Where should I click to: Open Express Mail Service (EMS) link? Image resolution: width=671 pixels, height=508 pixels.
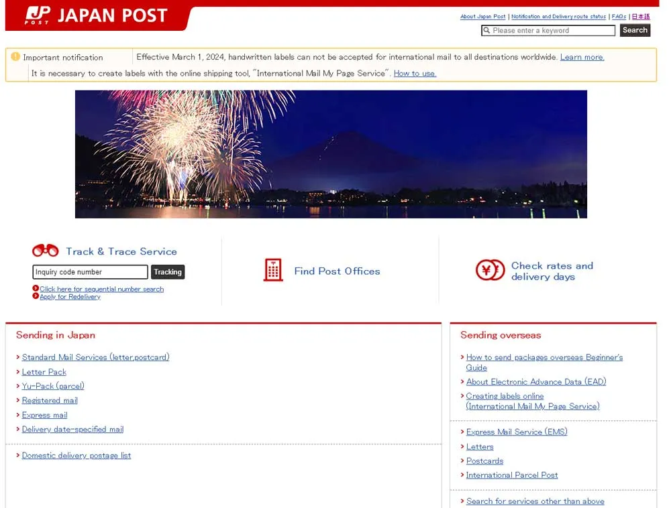517,432
